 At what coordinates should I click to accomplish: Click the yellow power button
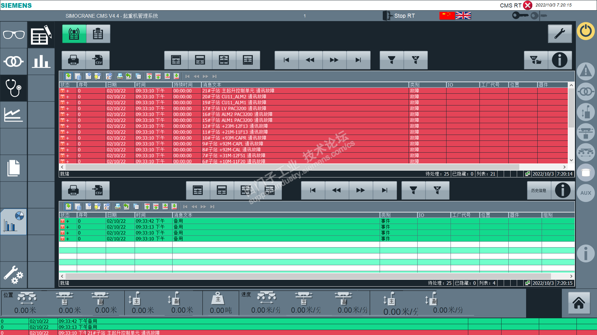tap(586, 31)
